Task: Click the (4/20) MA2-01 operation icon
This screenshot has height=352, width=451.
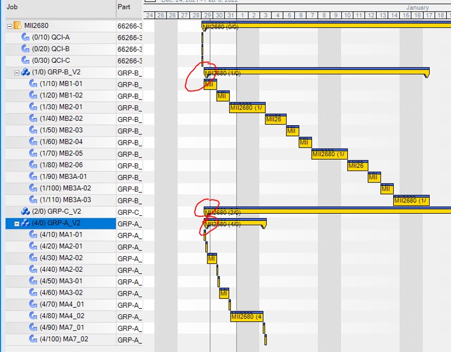Action: tap(33, 246)
